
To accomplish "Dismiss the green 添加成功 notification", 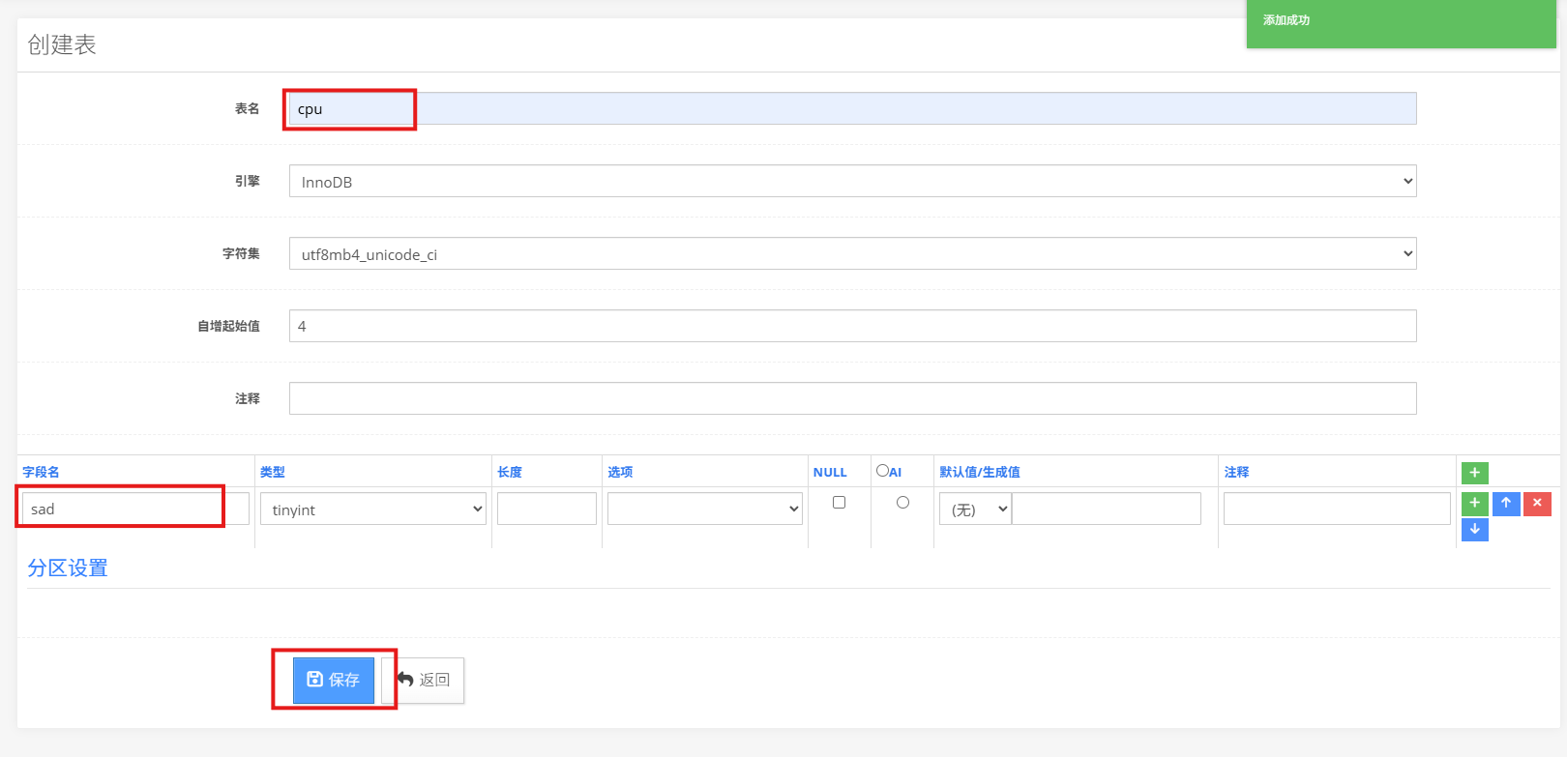I will pos(1400,21).
